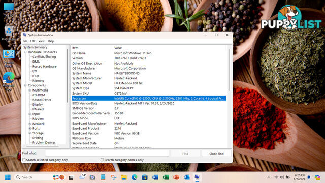
Task: Open Microsoft Store from the taskbar
Action: 145,177
